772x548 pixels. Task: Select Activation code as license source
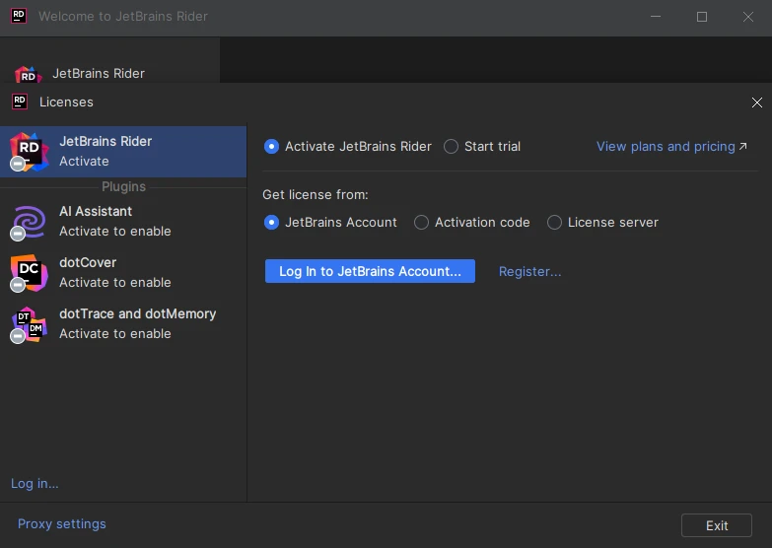click(422, 223)
